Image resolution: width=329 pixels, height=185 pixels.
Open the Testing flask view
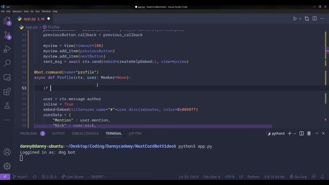pos(7,106)
